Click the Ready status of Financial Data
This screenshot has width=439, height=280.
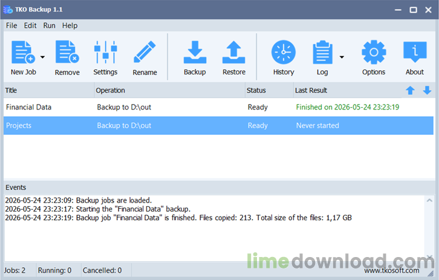tap(258, 107)
